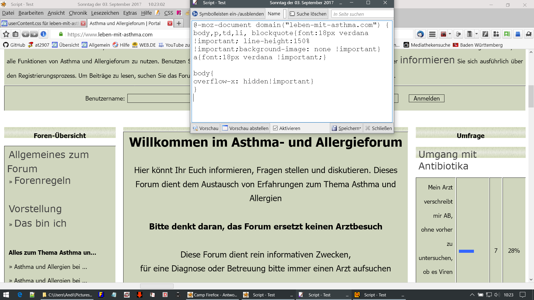Viewport: 534px width, 300px height.
Task: Click the Flash toolbar icon
Action: point(485,34)
